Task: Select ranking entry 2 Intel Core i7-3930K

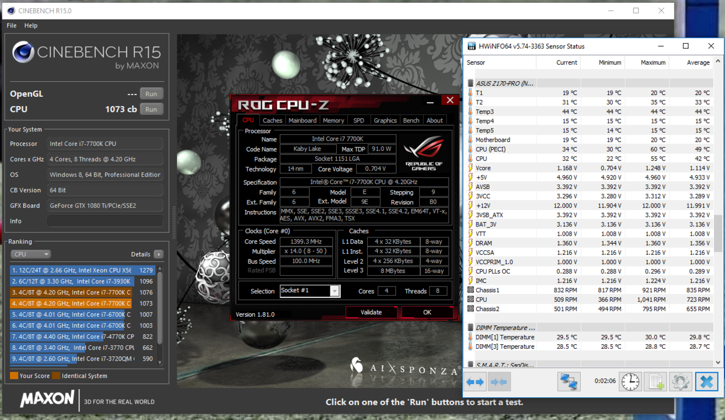Action: [83, 281]
